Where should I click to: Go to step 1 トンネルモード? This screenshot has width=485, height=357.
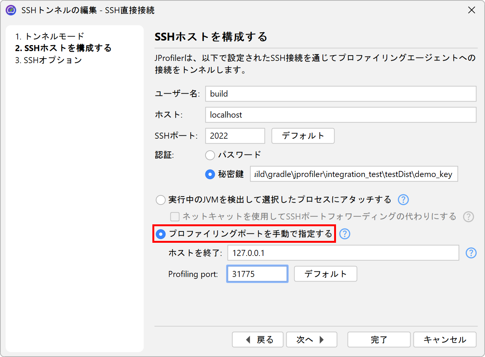pyautogui.click(x=50, y=36)
